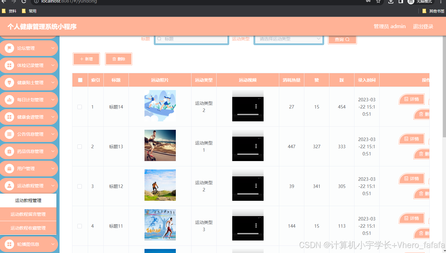Click the 公告信息管理 sidebar icon
Screen dimensions: 446x253
coord(9,134)
